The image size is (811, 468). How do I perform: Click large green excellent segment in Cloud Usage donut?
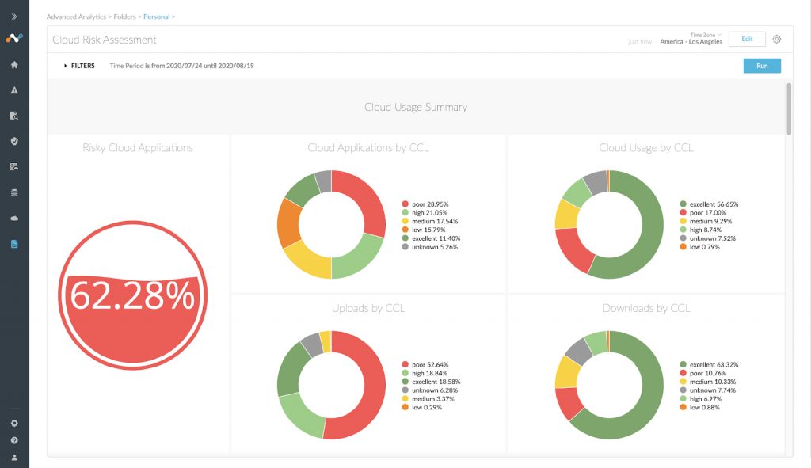pos(651,233)
